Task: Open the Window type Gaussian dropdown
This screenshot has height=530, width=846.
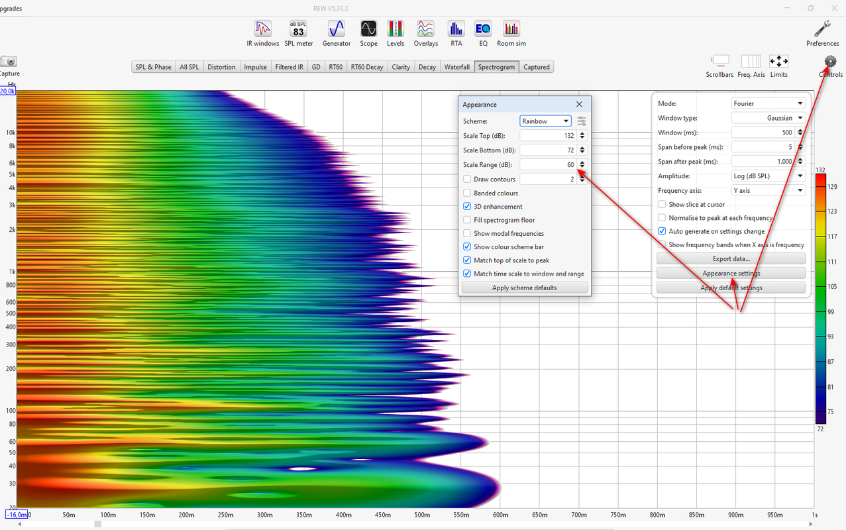Action: coord(768,118)
